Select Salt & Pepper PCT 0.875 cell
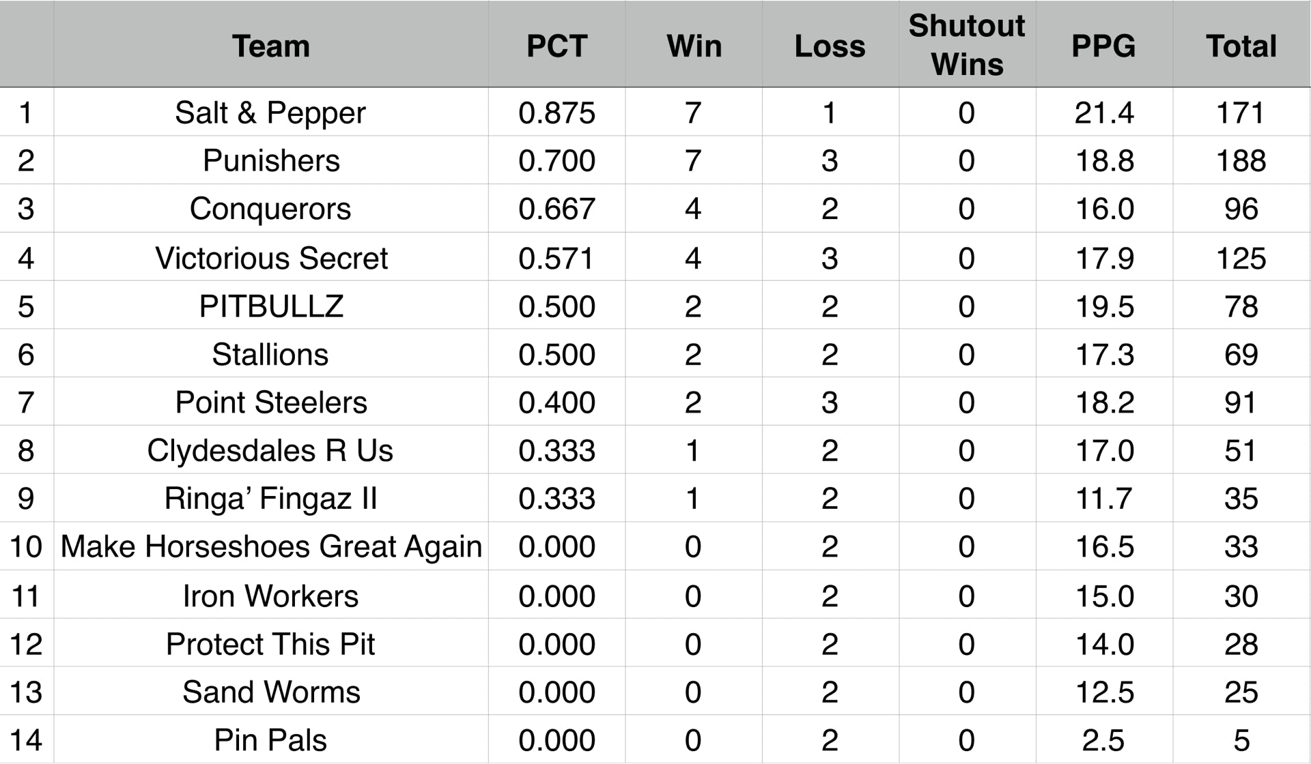The height and width of the screenshot is (764, 1311). click(556, 113)
